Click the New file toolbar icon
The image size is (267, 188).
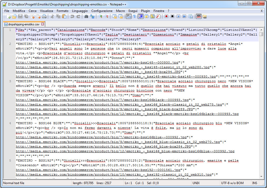8,17
